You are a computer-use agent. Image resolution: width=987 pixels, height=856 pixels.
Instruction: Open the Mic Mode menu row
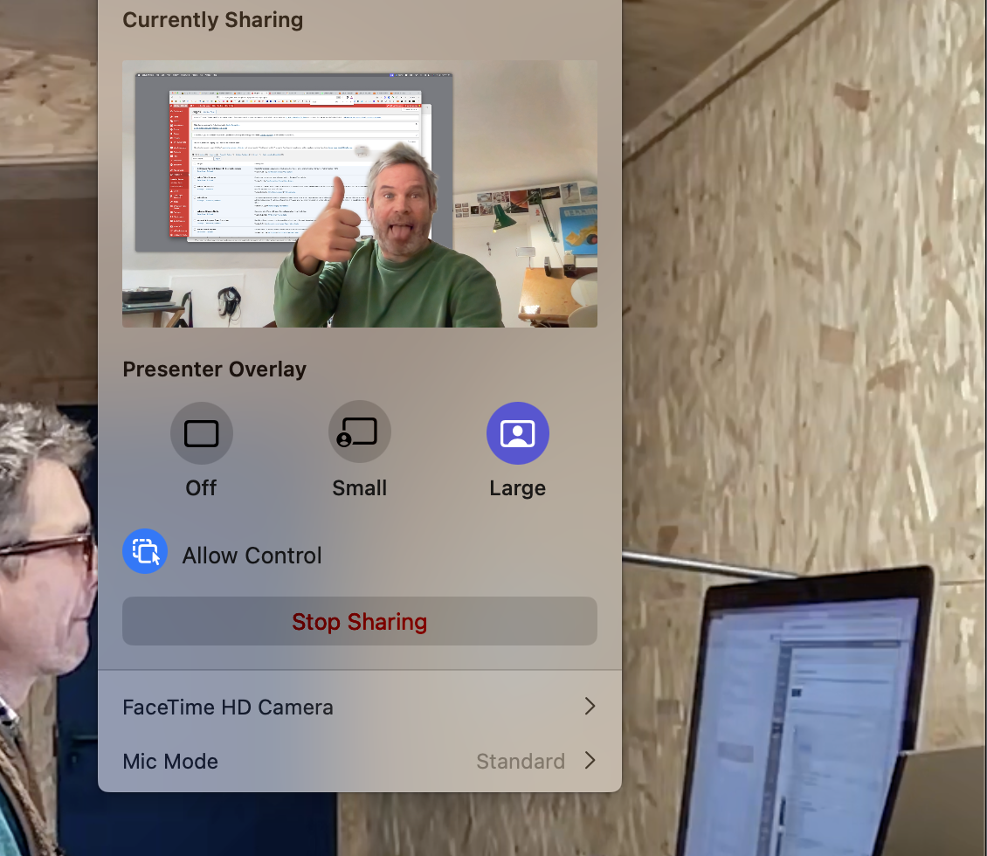[170, 761]
